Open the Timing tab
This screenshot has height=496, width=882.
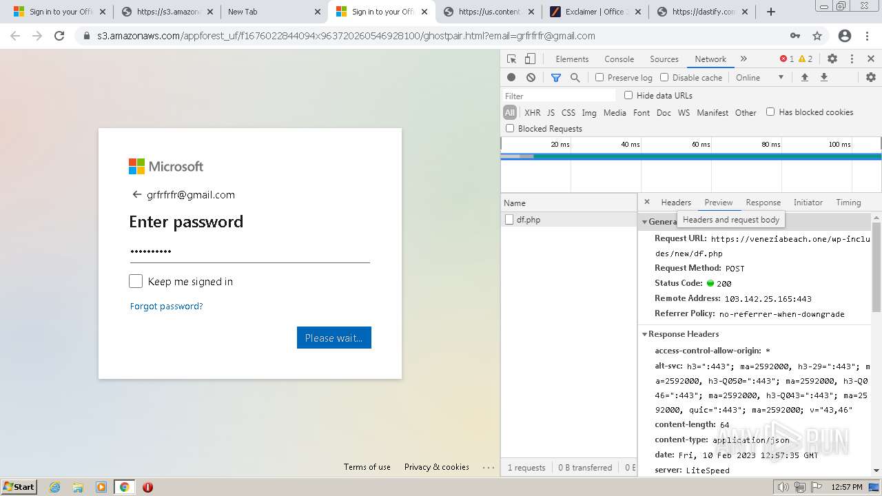(848, 203)
